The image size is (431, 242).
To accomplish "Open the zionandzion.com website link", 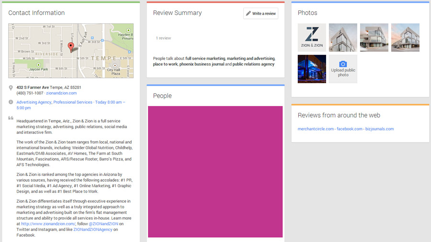I will (61, 93).
